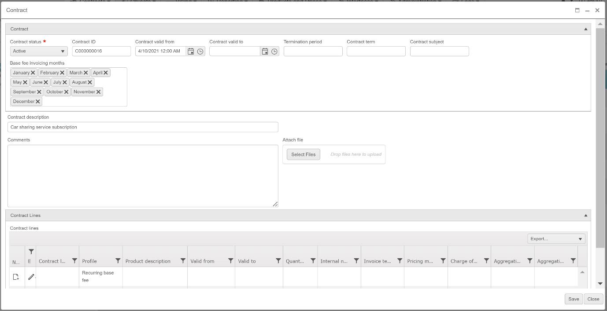Click the pencil edit icon in contract line row
Image resolution: width=607 pixels, height=311 pixels.
point(31,277)
